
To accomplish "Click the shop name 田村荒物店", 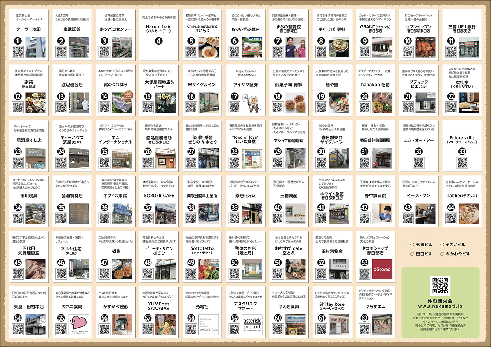I will click(x=332, y=251).
